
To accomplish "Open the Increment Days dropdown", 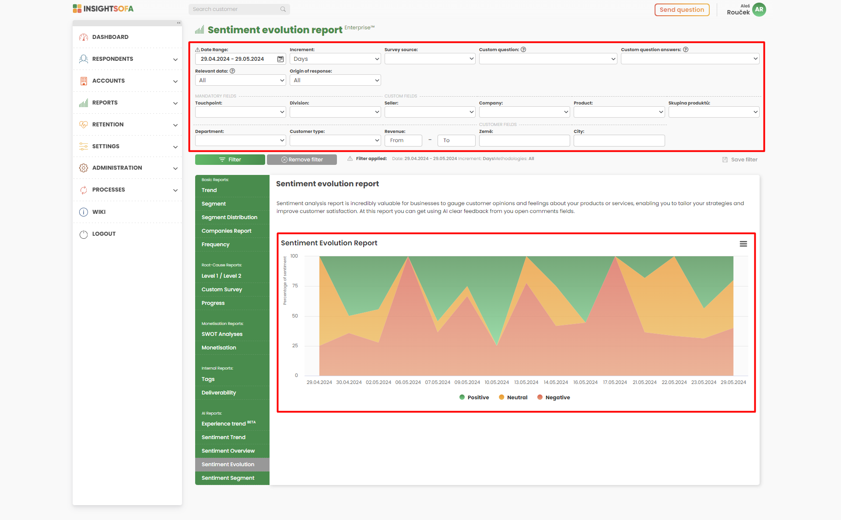I will click(x=335, y=59).
